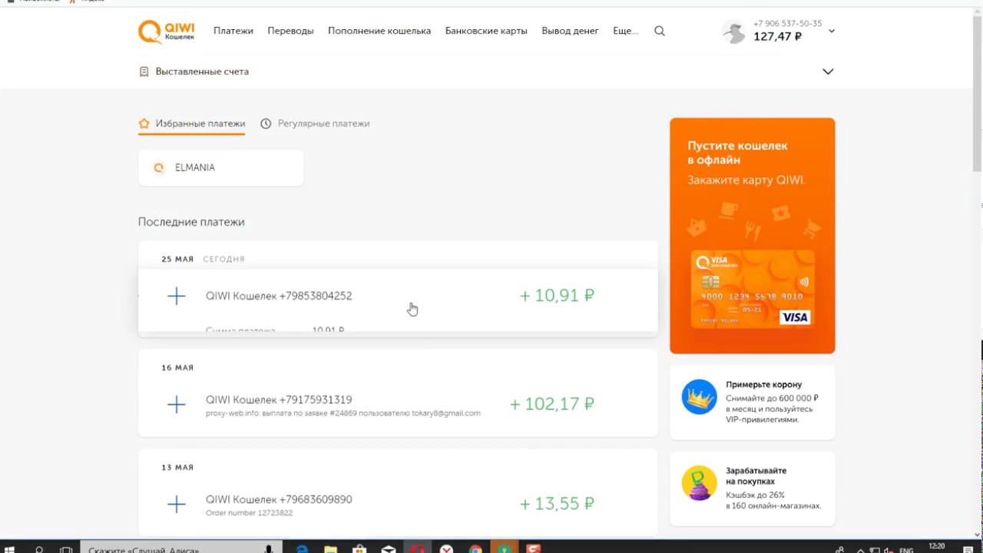This screenshot has width=983, height=553.
Task: Open Вывод денег section
Action: [x=570, y=31]
